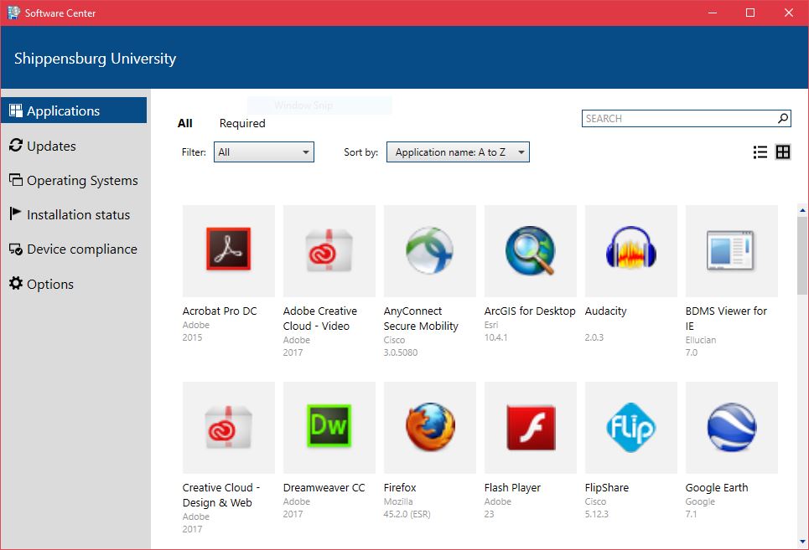
Task: Select the Dreamweaver CC icon
Action: 329,428
